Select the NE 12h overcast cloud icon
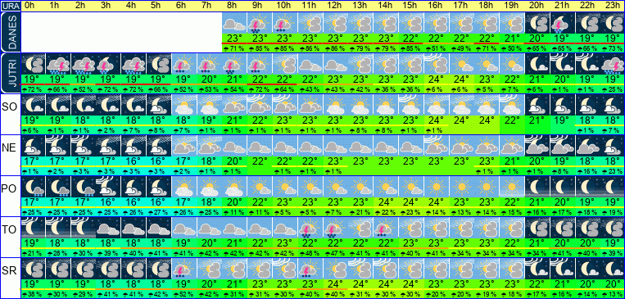The width and height of the screenshot is (625, 299). click(x=335, y=146)
